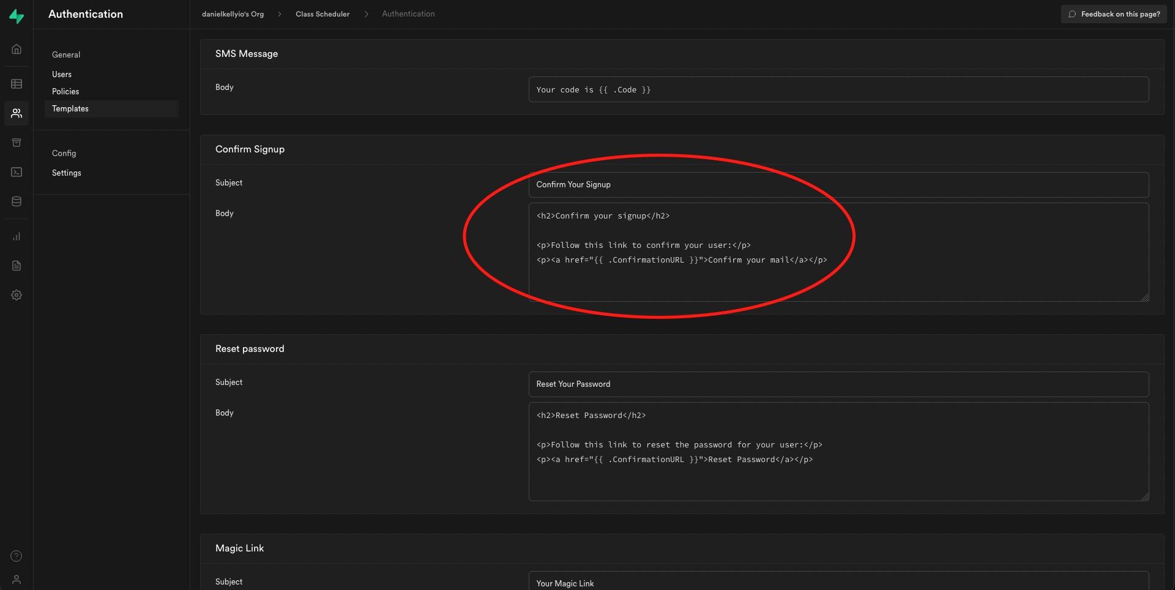Open the project settings gear icon
The width and height of the screenshot is (1175, 590).
coord(17,295)
